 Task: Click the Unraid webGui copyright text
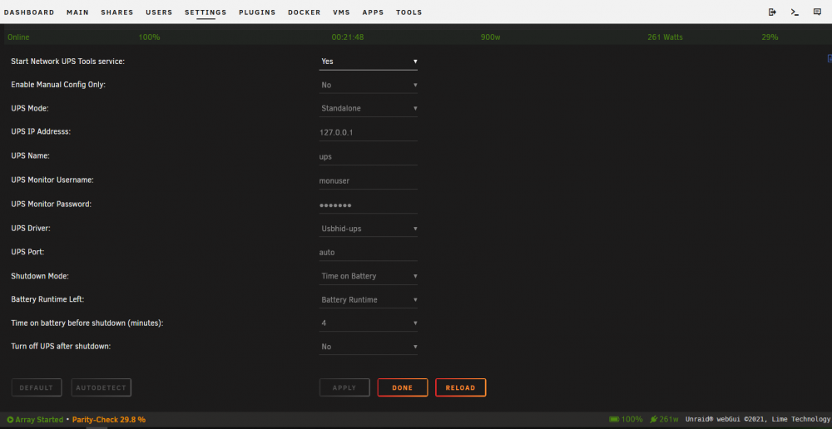758,420
